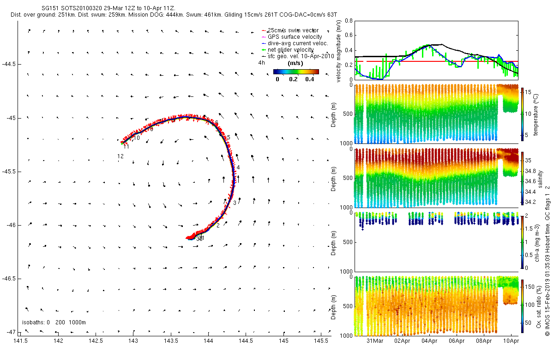Click the "04Apr" date tick label
The height and width of the screenshot is (346, 554).
(x=430, y=341)
